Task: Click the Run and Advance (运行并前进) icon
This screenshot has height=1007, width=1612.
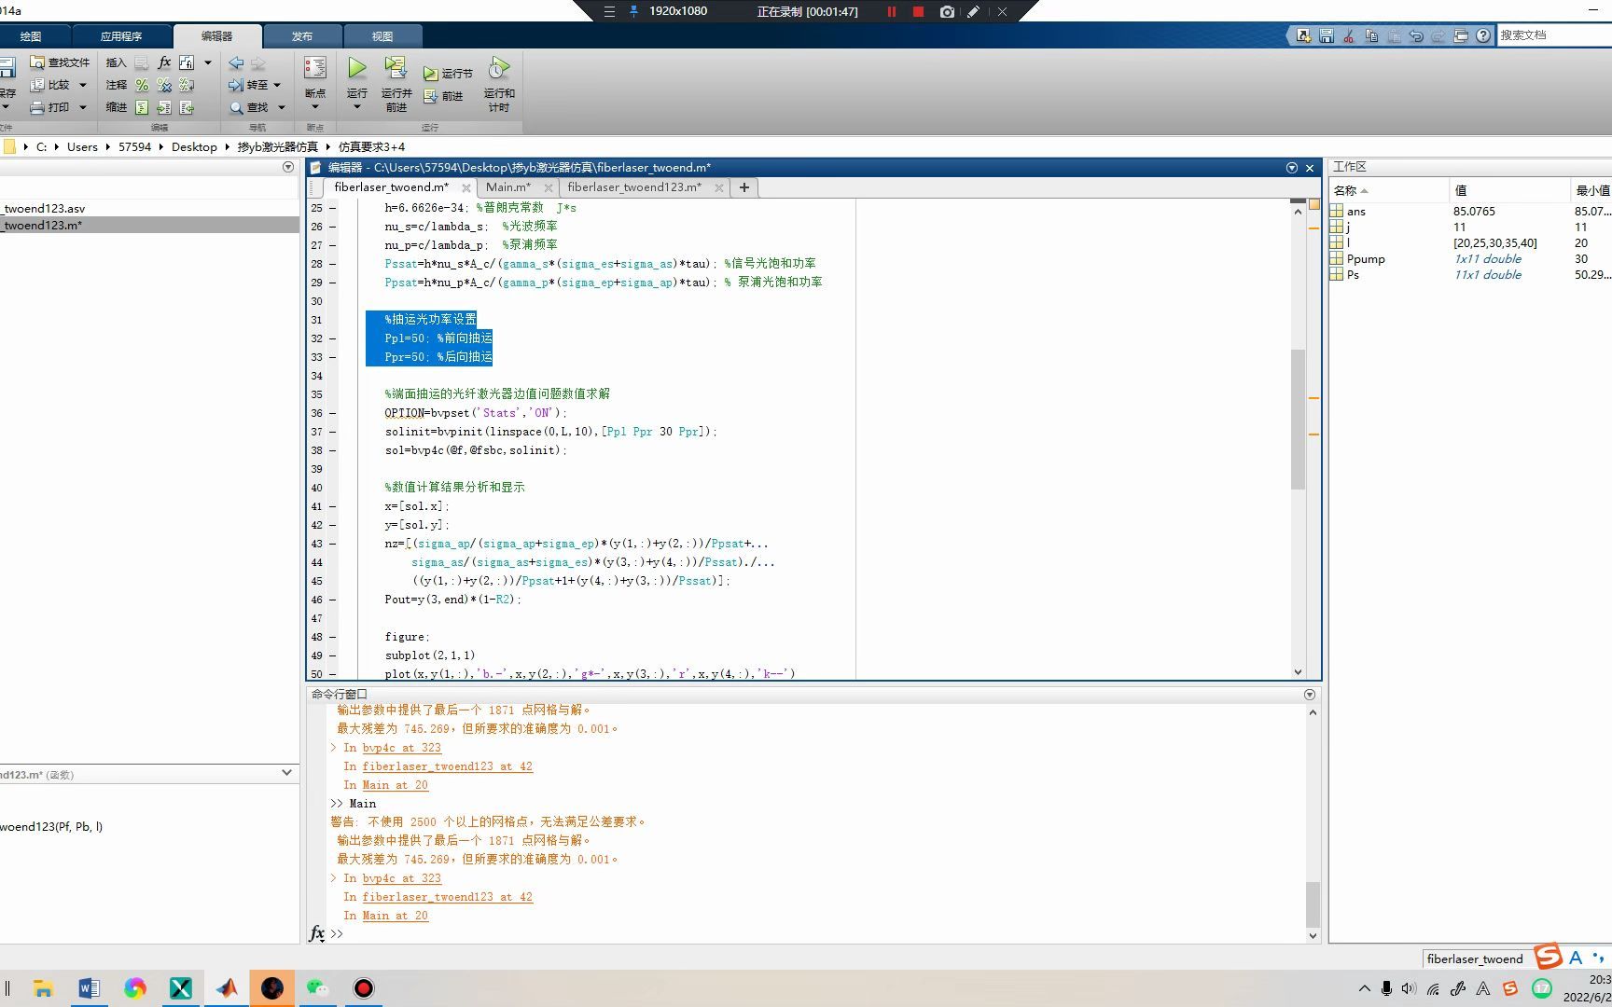Action: 396,69
